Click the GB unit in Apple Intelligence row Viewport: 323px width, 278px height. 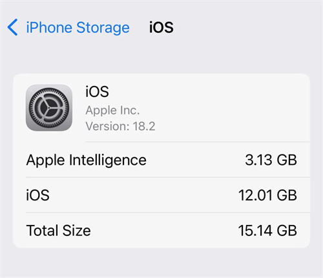[x=287, y=160]
